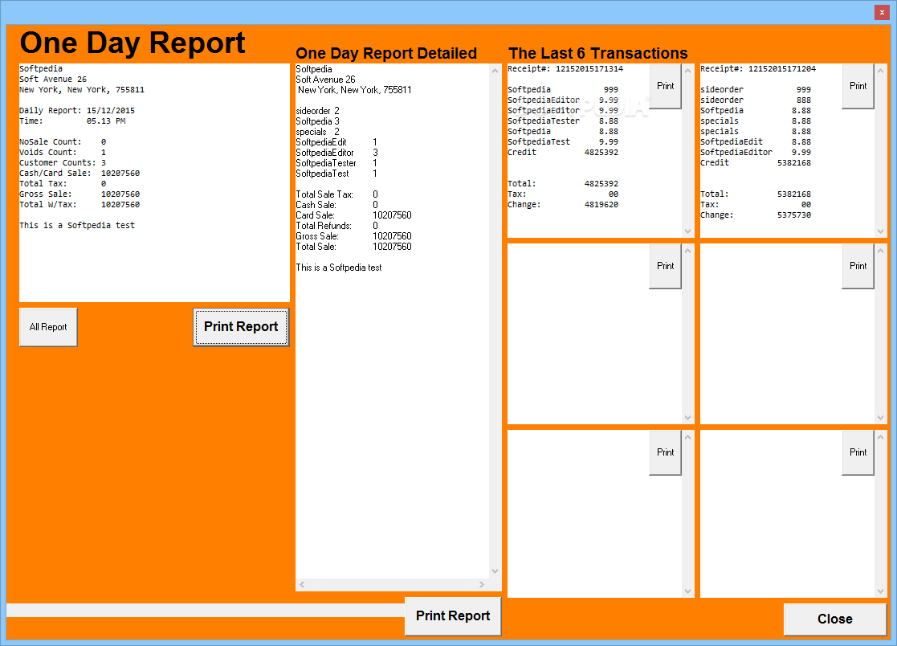Click down arrow in receipt 12152015171204 scrollbar

880,231
